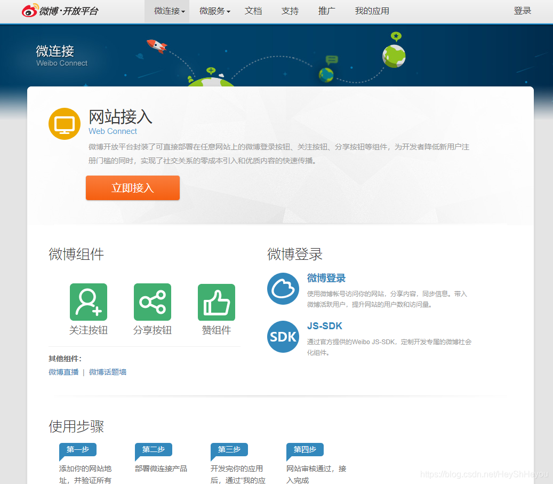Viewport: 553px width, 484px height.
Task: Click the 分享按钮 label text
Action: pos(153,330)
